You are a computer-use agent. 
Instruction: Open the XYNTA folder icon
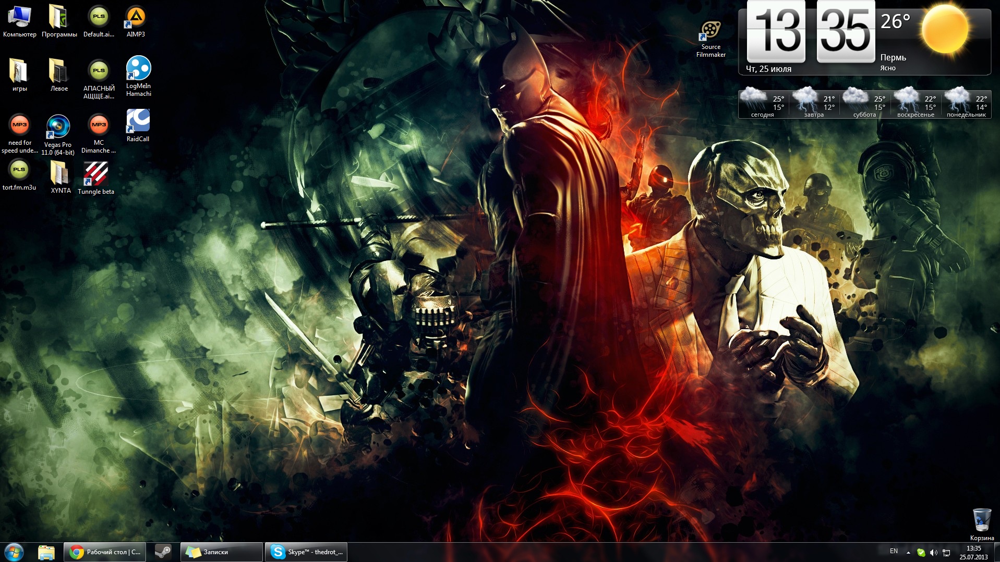(x=61, y=177)
